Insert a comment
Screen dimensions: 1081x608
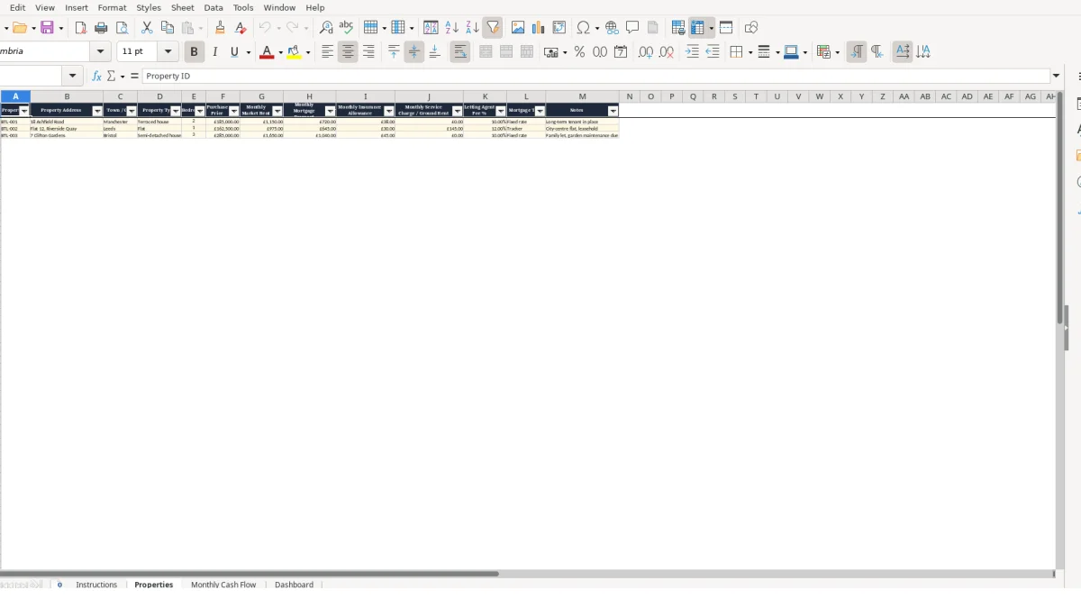tap(632, 28)
